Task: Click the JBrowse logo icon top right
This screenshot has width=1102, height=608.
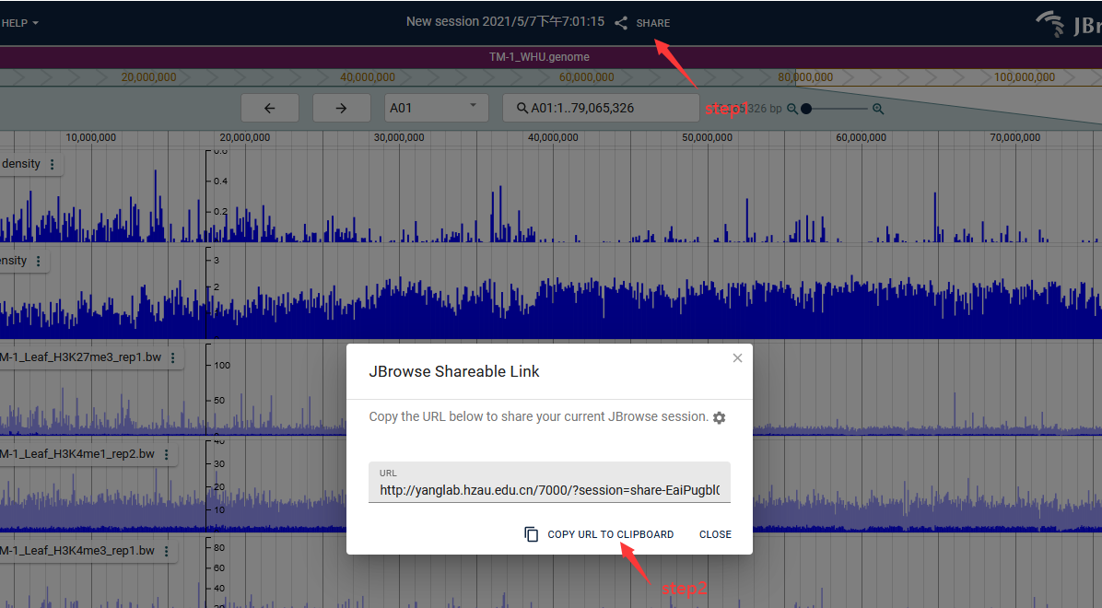Action: (x=1050, y=24)
